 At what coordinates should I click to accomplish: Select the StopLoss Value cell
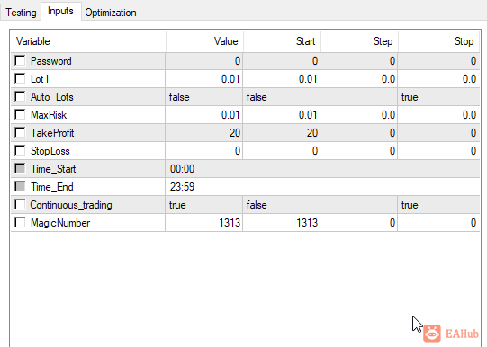pos(204,151)
